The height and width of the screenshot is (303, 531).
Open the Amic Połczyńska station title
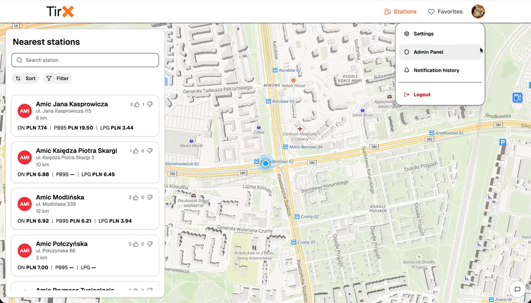point(62,244)
